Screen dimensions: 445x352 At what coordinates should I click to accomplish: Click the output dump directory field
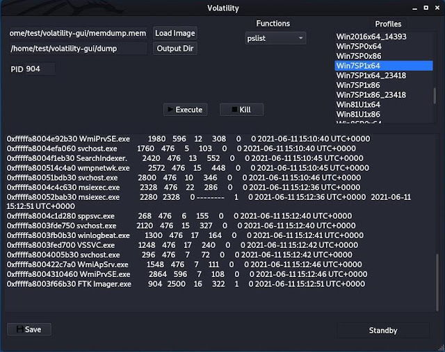[x=78, y=49]
